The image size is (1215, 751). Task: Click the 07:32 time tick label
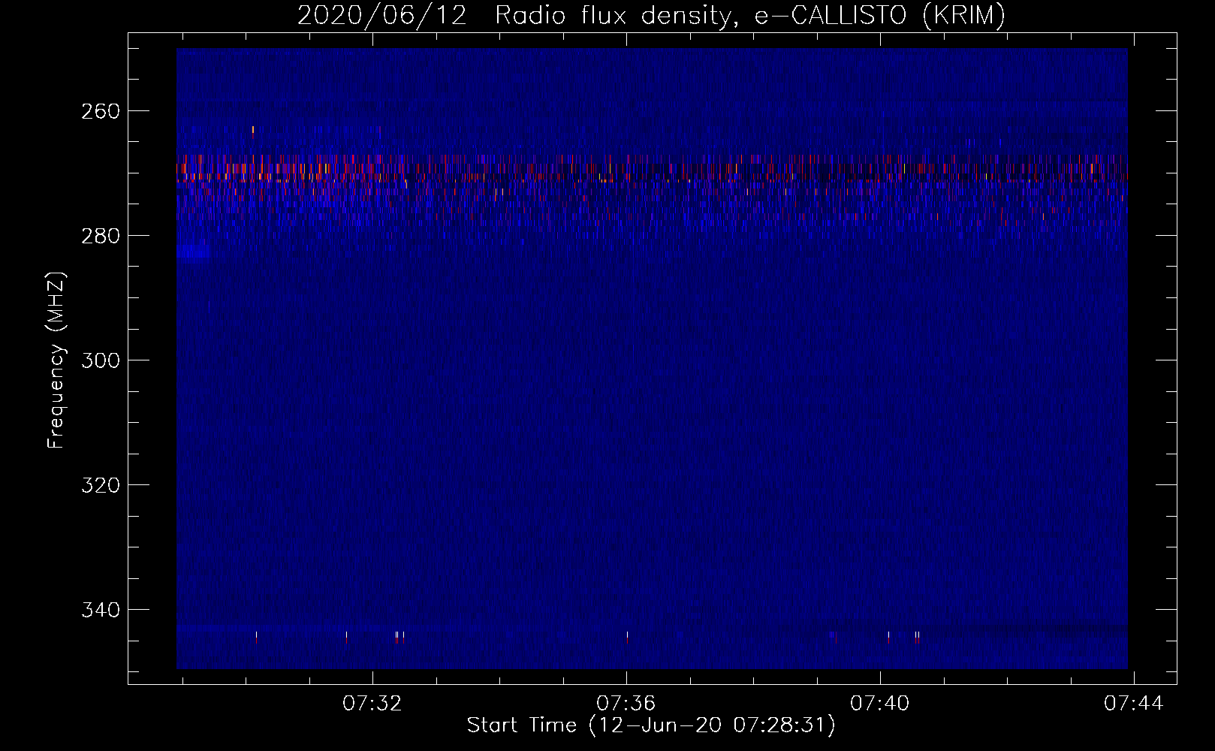tap(372, 703)
